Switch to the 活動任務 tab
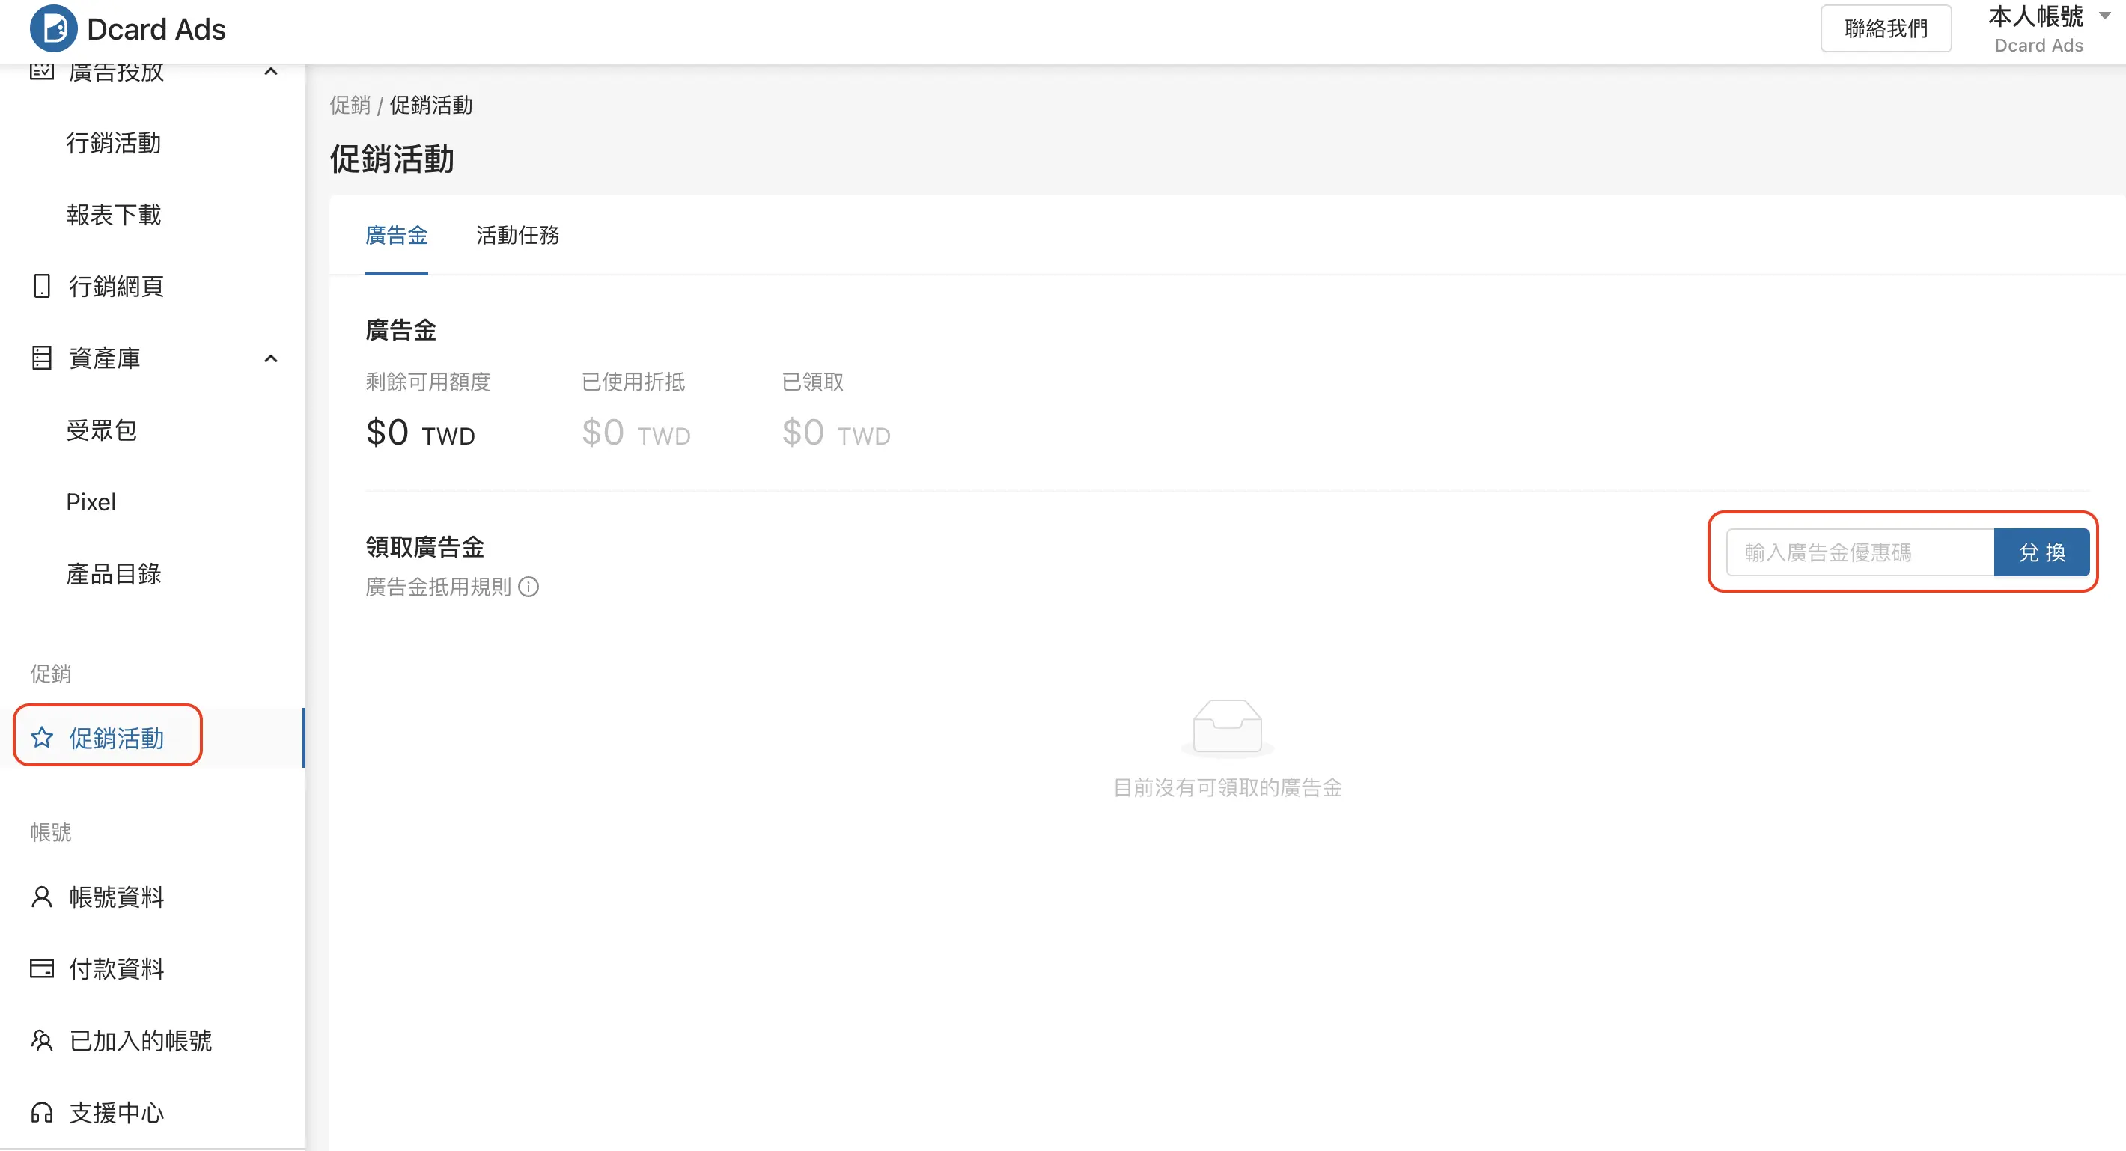 [517, 235]
